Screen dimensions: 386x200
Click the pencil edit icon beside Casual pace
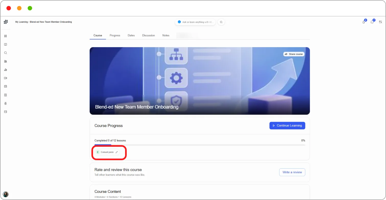[x=117, y=152]
